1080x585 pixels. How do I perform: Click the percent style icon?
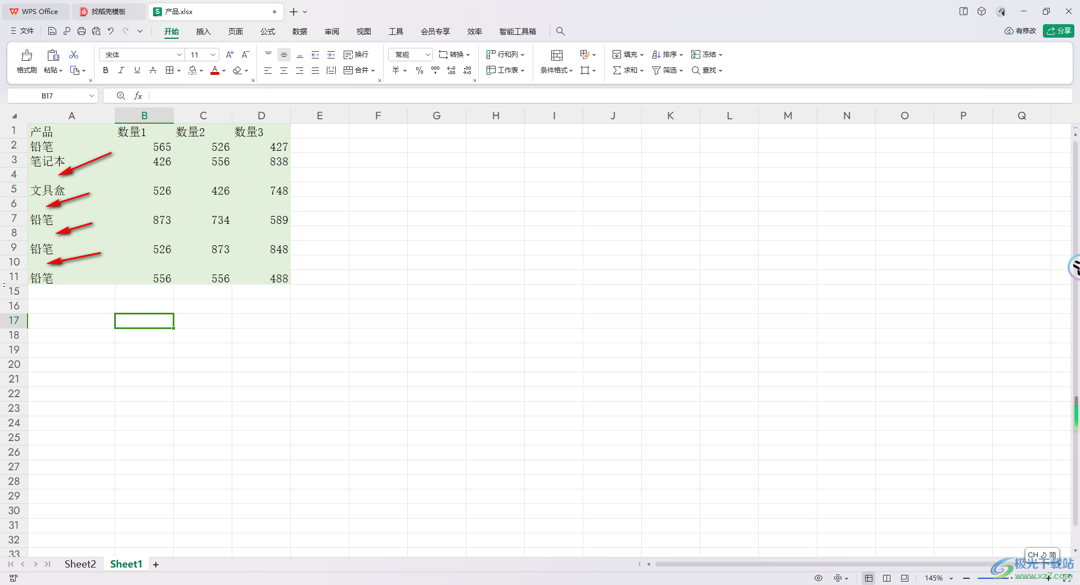(x=420, y=70)
